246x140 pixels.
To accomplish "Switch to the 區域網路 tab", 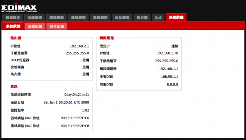I will tap(78, 17).
